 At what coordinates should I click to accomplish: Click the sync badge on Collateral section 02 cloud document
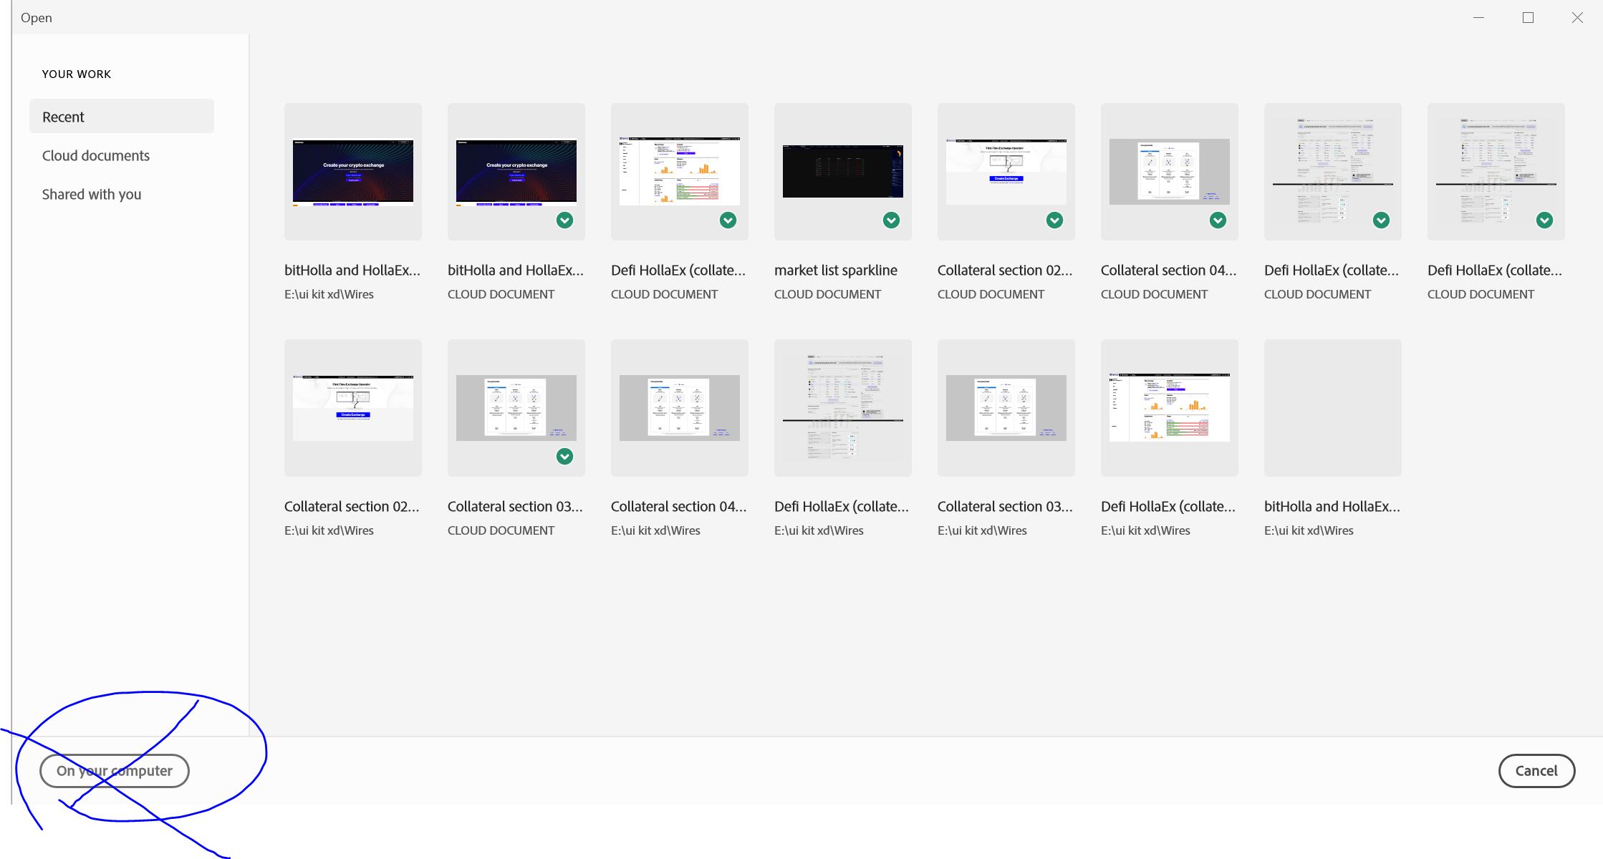(x=1053, y=220)
